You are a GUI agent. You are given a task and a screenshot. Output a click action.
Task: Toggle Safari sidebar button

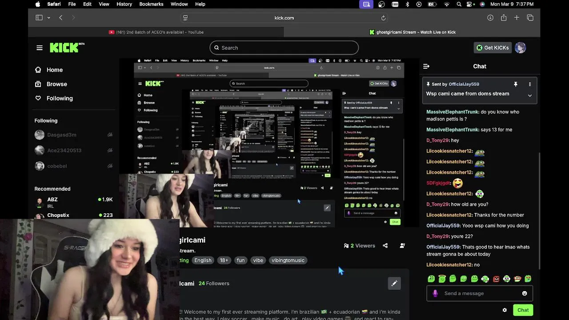(x=39, y=18)
